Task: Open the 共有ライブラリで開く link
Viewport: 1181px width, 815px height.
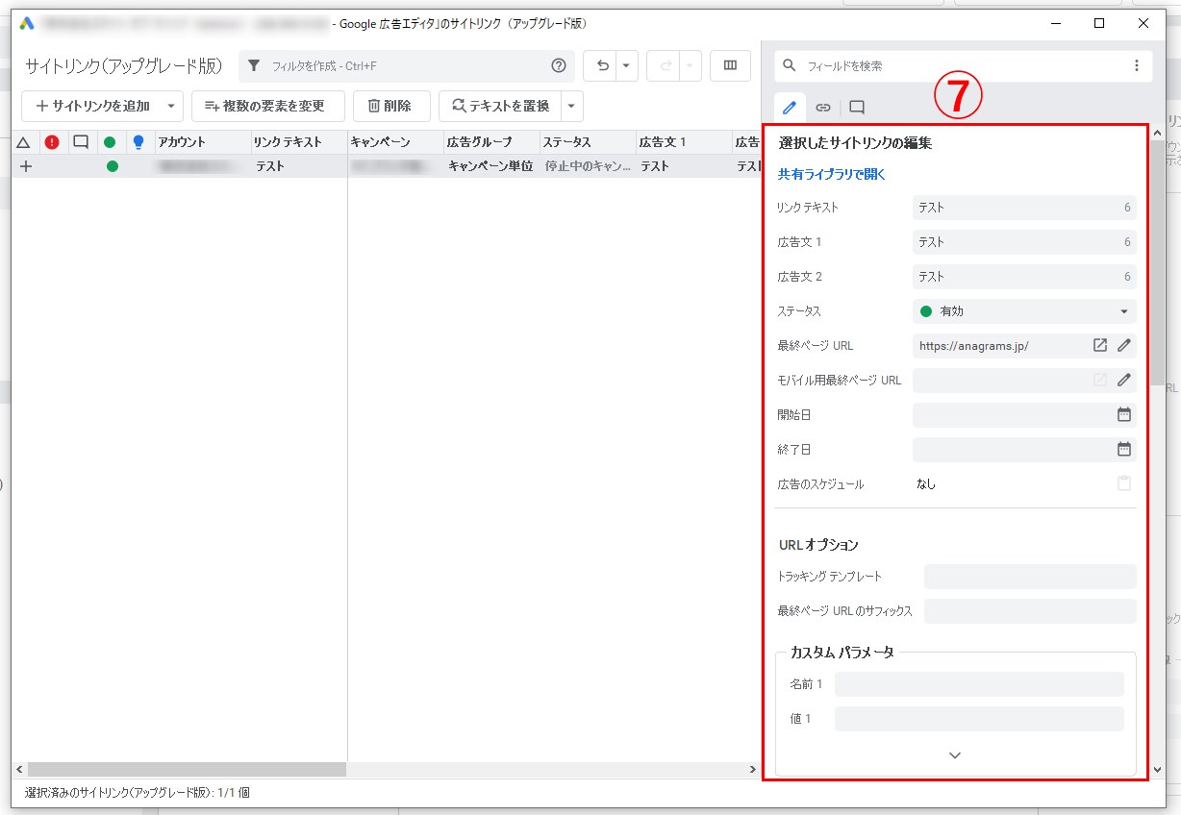Action: point(831,175)
